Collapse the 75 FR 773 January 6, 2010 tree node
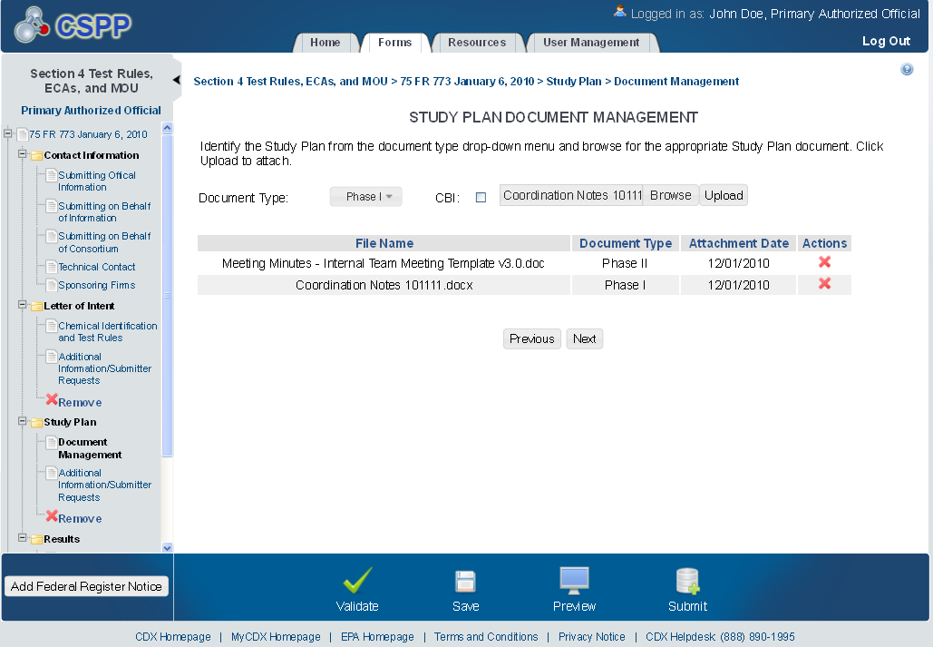933x647 pixels. coord(8,133)
